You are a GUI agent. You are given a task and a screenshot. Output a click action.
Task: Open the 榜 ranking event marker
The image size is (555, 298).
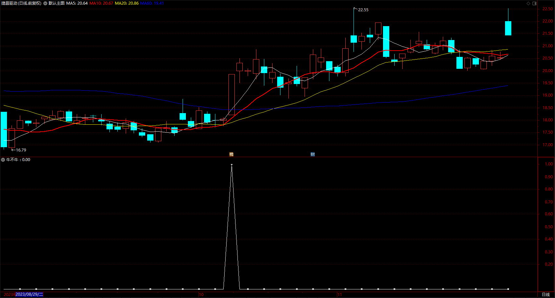pos(232,154)
